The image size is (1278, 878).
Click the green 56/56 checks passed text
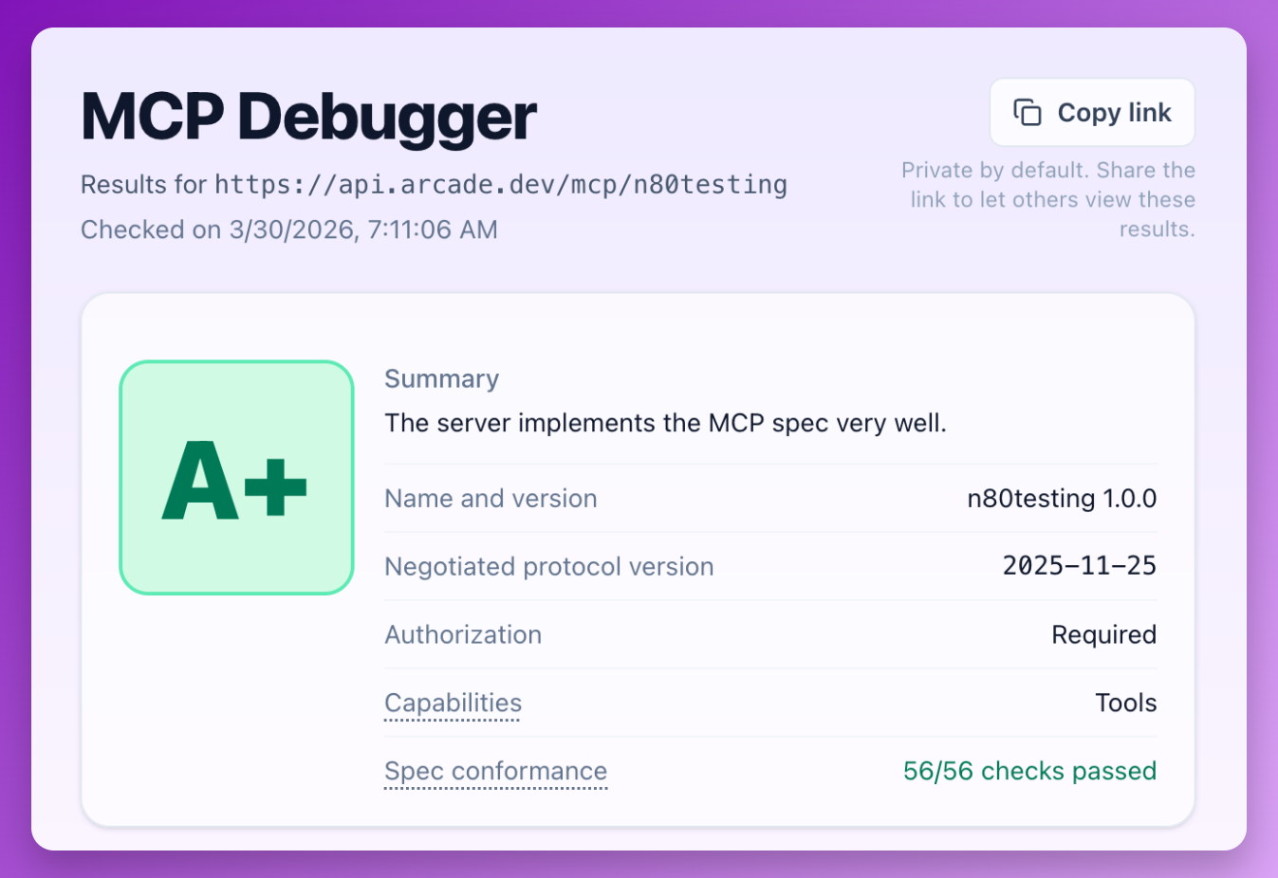pos(1029,772)
